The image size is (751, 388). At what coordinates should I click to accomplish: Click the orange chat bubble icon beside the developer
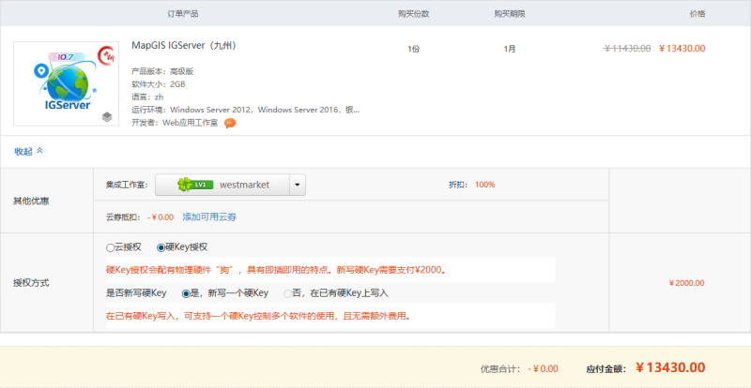[x=230, y=123]
